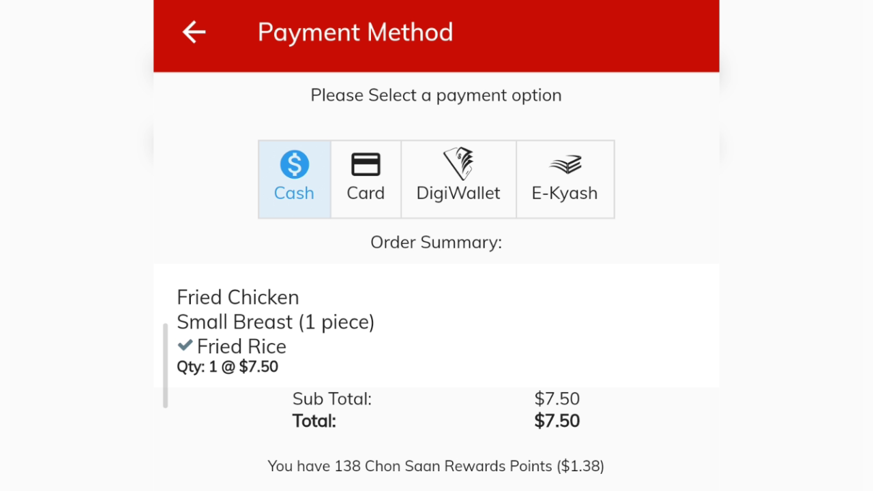Image resolution: width=873 pixels, height=491 pixels.
Task: Switch payment to E-Kyash label
Action: pyautogui.click(x=565, y=193)
